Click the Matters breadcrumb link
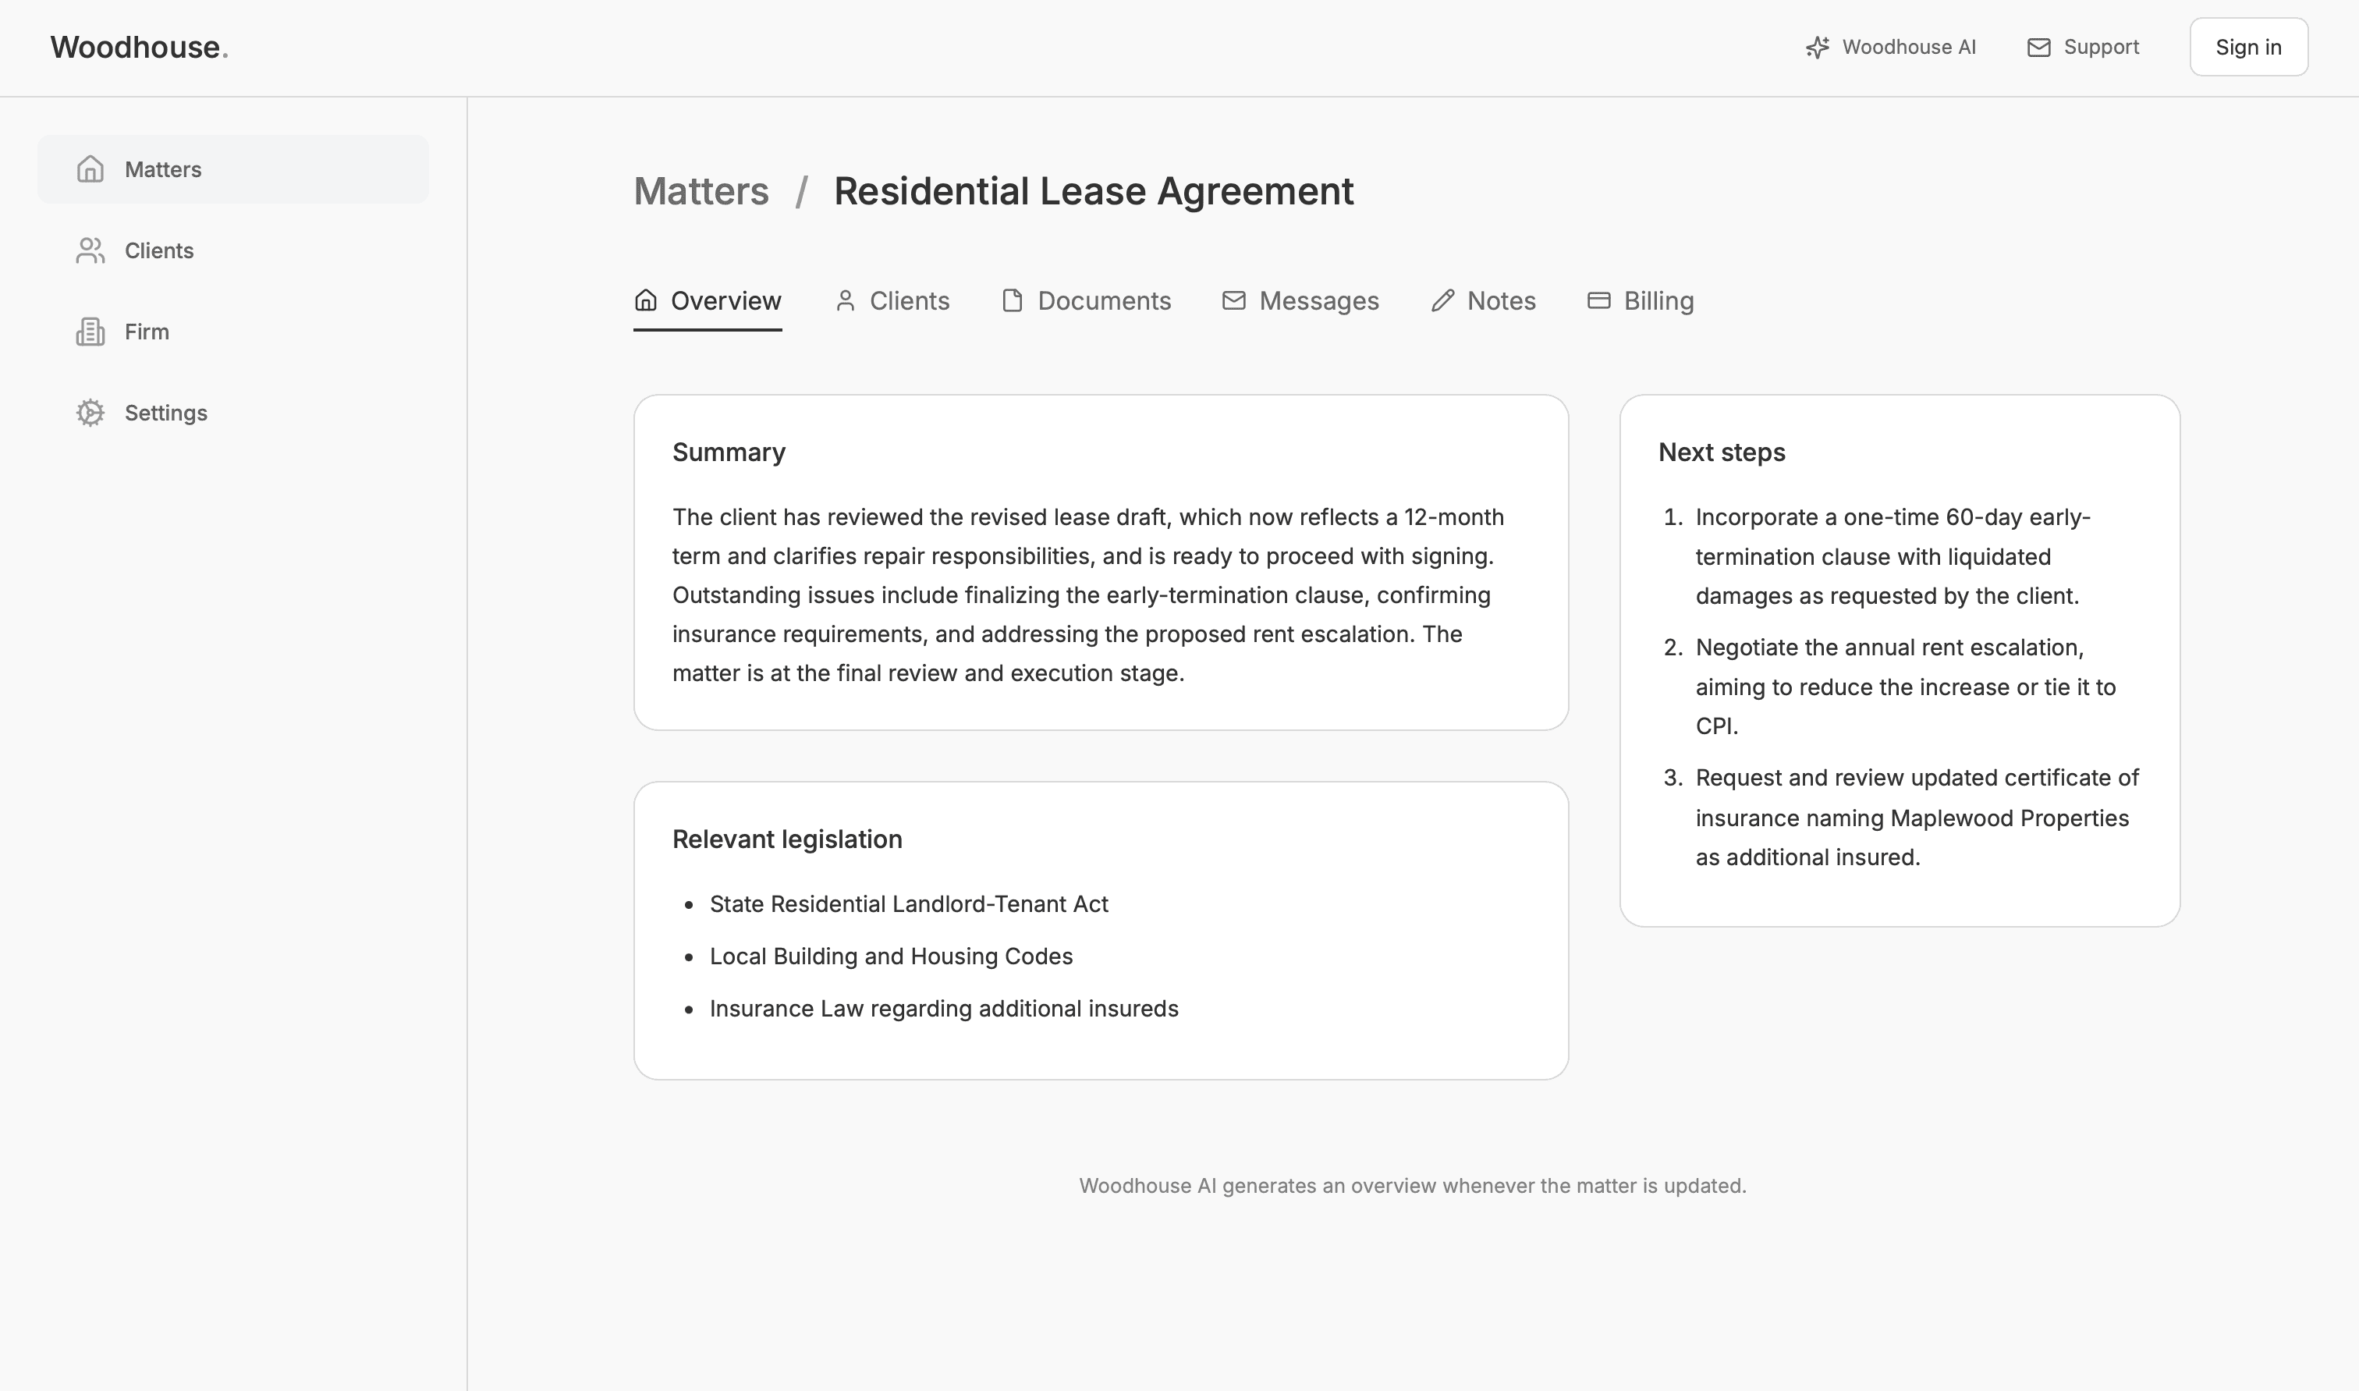The height and width of the screenshot is (1391, 2359). tap(701, 191)
